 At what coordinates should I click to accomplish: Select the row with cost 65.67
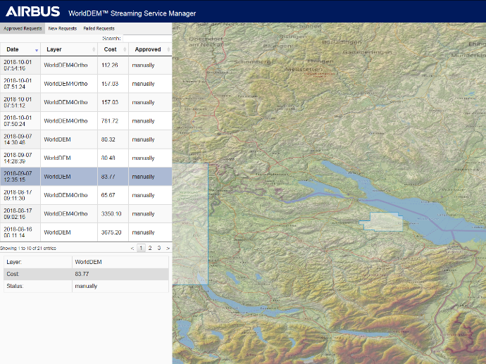pyautogui.click(x=86, y=195)
